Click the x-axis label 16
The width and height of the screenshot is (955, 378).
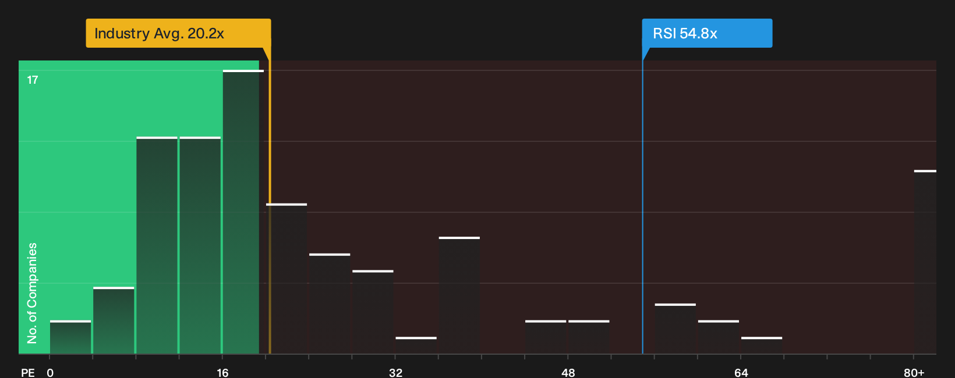(222, 372)
